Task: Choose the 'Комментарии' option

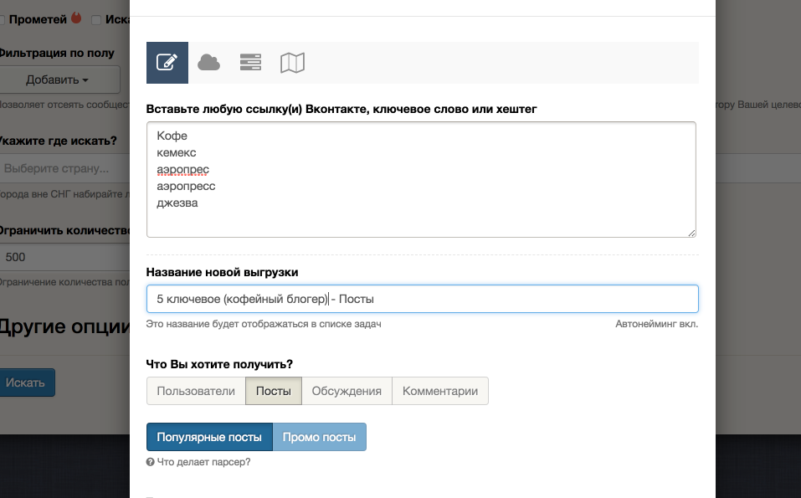Action: pos(440,391)
